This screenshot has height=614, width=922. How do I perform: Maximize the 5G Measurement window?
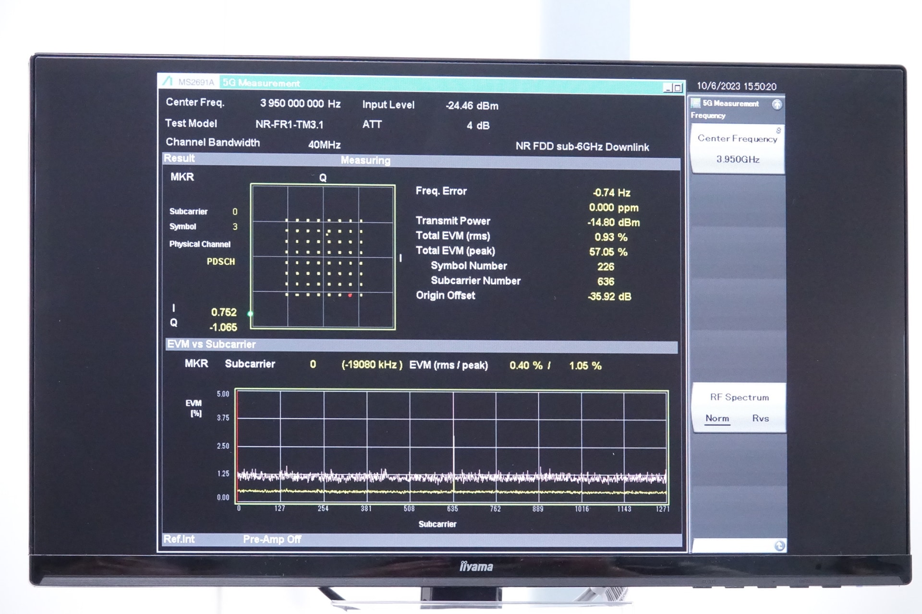pos(678,88)
